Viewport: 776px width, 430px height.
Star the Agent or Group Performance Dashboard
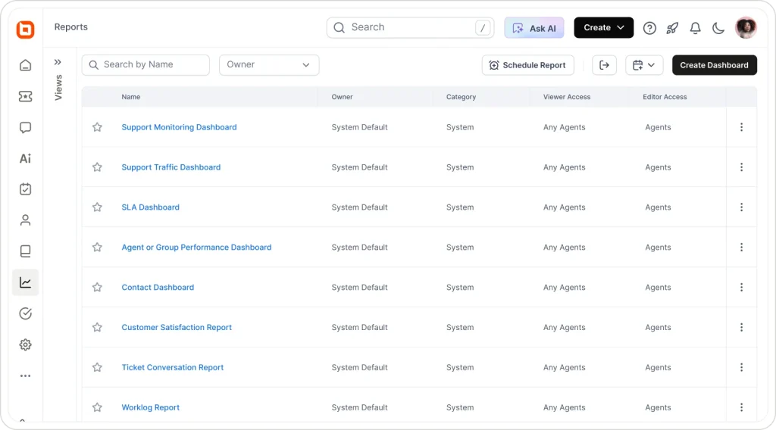[98, 247]
